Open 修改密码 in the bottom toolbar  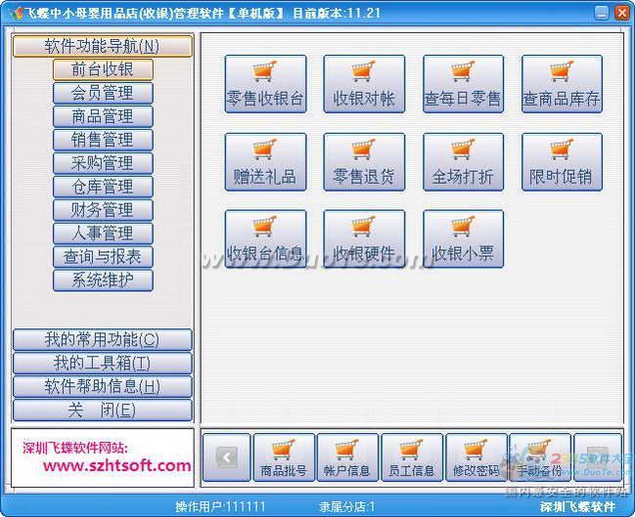476,457
